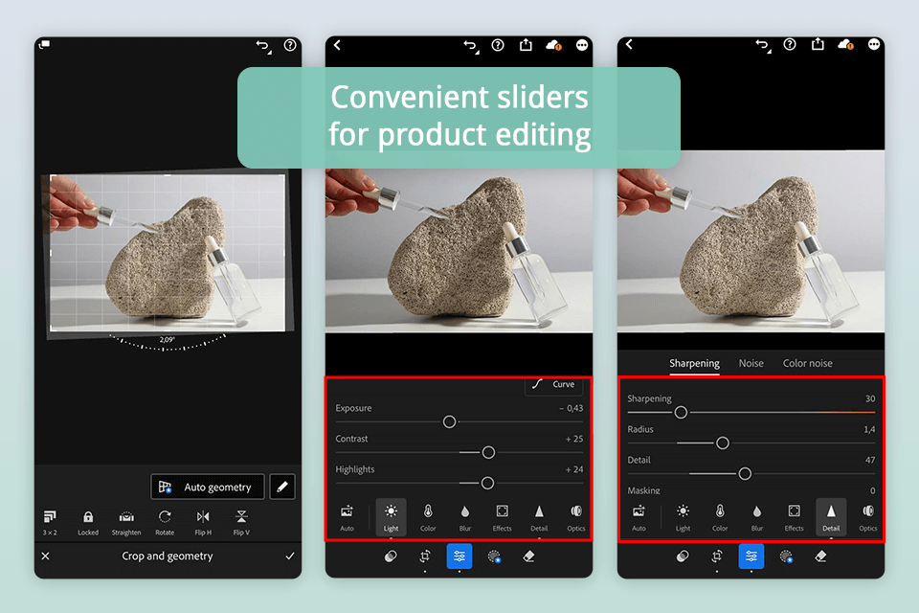Select active Detail tab in right screen
The height and width of the screenshot is (613, 919).
pos(831,517)
